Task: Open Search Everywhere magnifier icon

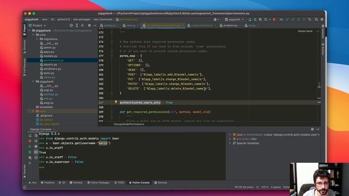Action: pos(316,20)
